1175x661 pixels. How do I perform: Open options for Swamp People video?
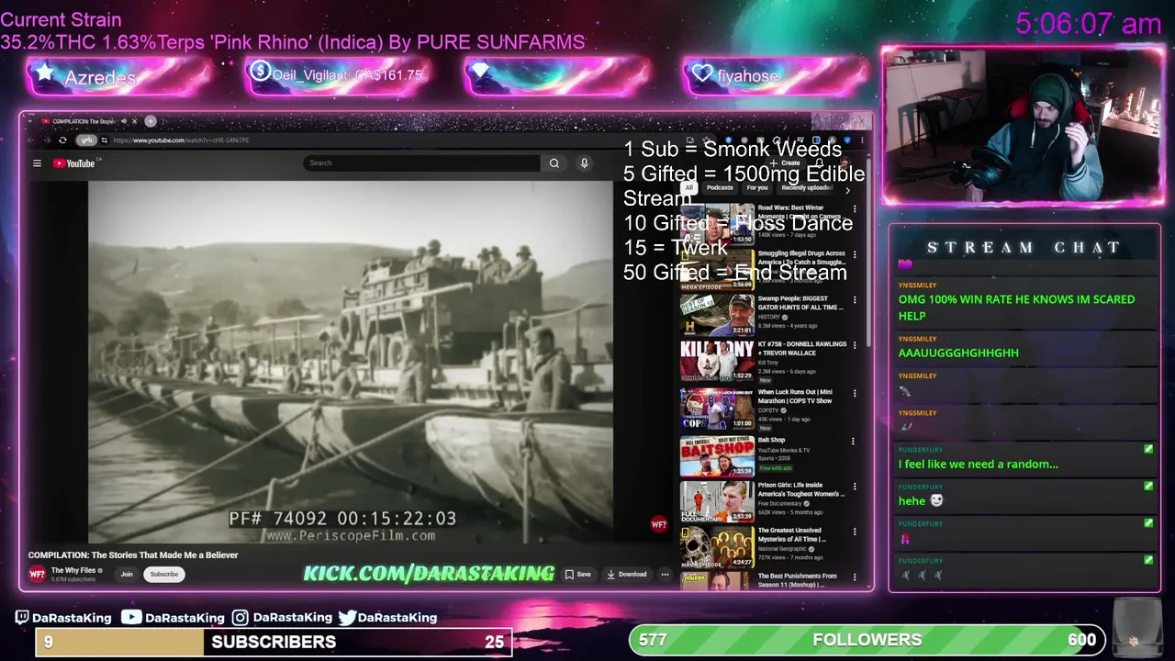(854, 300)
